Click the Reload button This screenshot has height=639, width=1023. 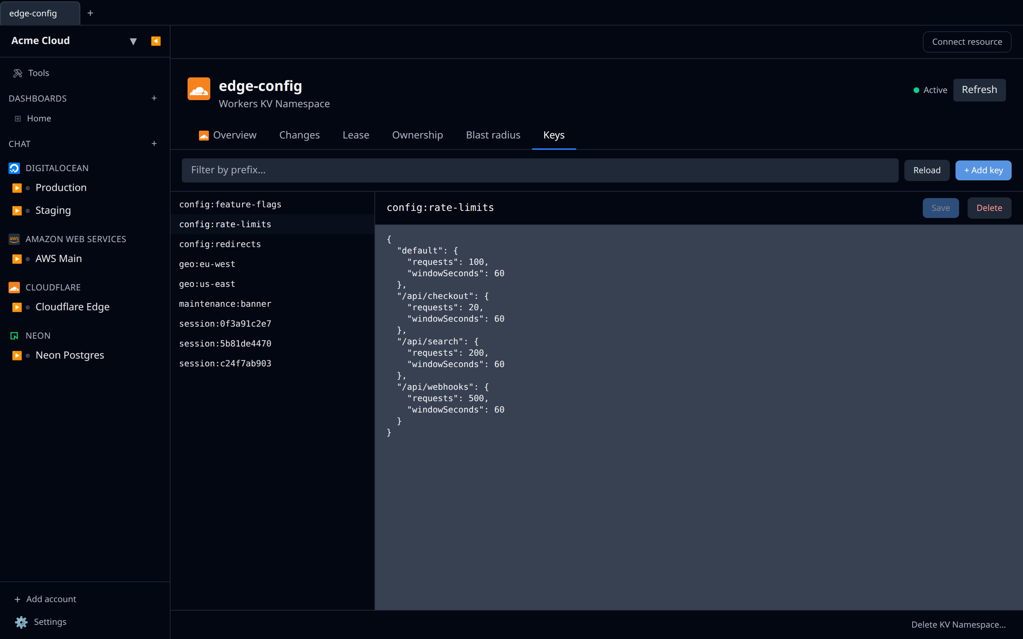pos(927,170)
